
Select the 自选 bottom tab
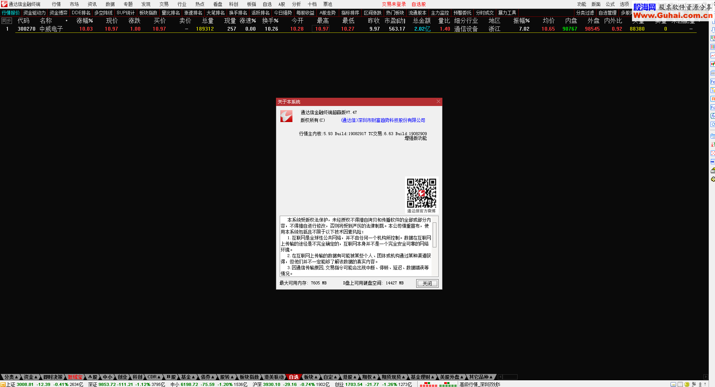[294, 377]
